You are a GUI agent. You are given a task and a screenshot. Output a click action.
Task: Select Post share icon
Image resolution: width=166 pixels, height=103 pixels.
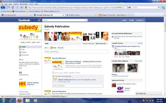[x=51, y=48]
